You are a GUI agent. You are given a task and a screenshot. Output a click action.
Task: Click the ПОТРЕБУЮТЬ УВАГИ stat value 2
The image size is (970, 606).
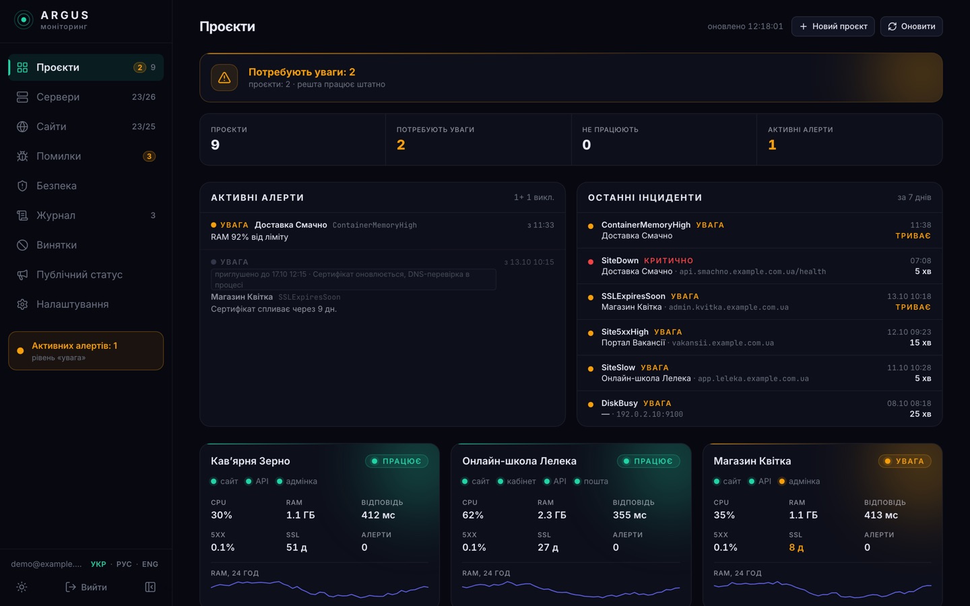click(x=401, y=145)
